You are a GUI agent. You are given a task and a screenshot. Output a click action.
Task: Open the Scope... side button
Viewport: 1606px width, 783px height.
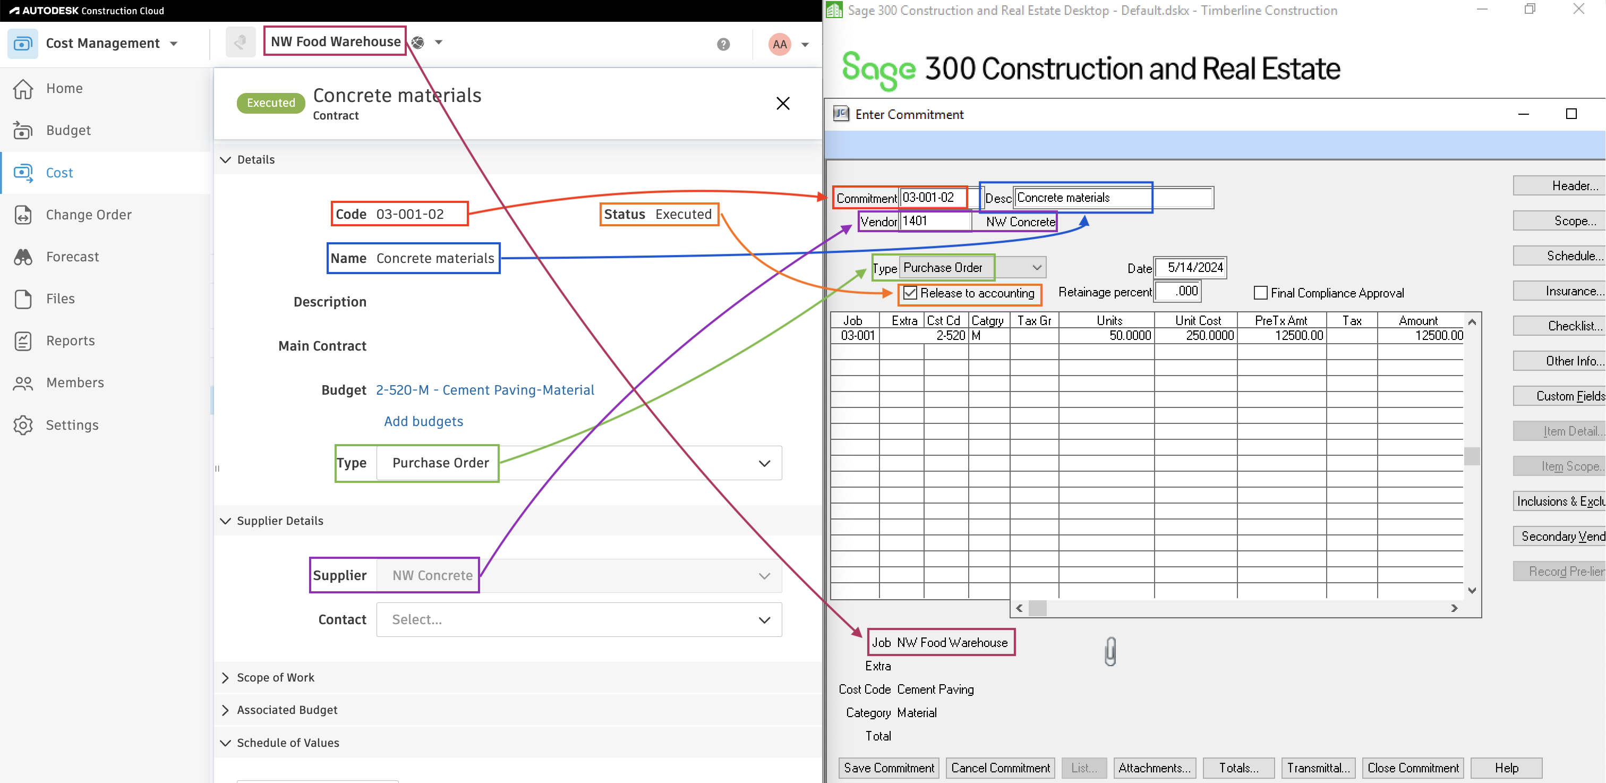tap(1559, 220)
